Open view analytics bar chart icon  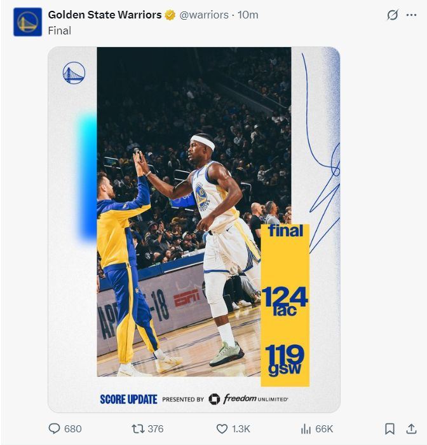coord(306,428)
